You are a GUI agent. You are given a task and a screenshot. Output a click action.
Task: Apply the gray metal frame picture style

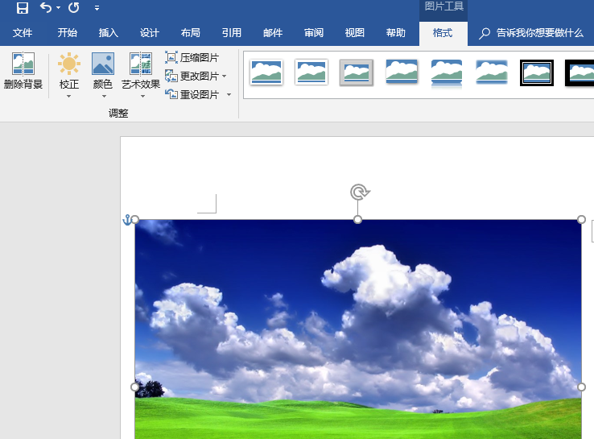357,72
